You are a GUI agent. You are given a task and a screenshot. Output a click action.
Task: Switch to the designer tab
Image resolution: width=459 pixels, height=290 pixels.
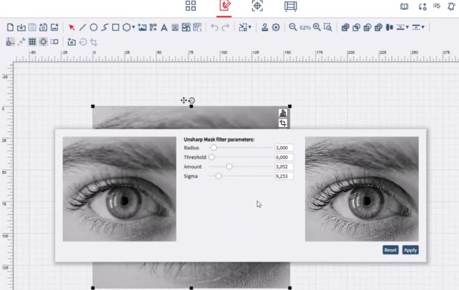(224, 6)
